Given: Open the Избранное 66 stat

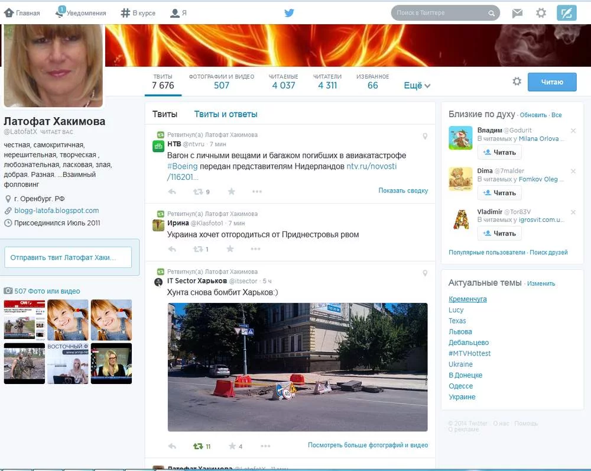Looking at the screenshot, I should point(372,82).
